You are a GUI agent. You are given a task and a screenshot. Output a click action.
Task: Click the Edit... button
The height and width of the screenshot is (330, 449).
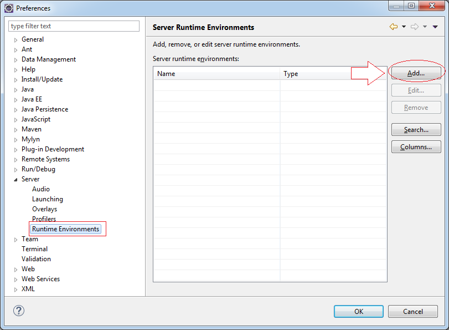[416, 90]
